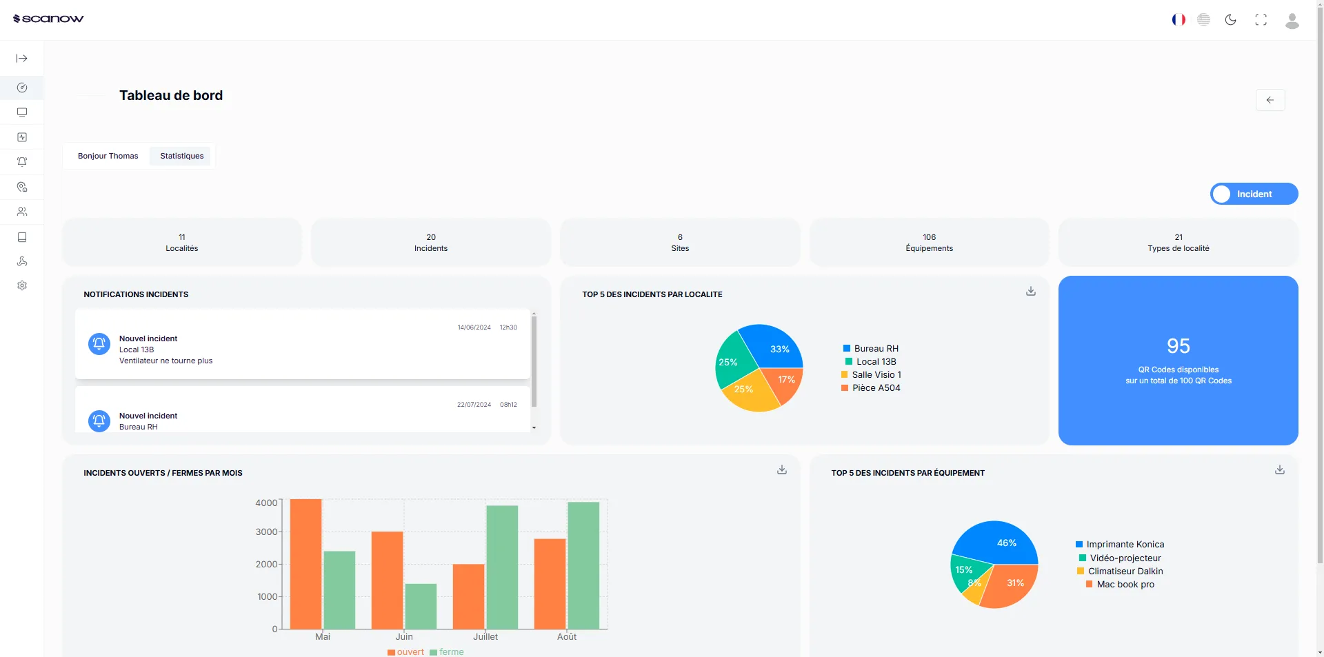Click the back arrow button
This screenshot has width=1324, height=657.
pyautogui.click(x=1270, y=100)
